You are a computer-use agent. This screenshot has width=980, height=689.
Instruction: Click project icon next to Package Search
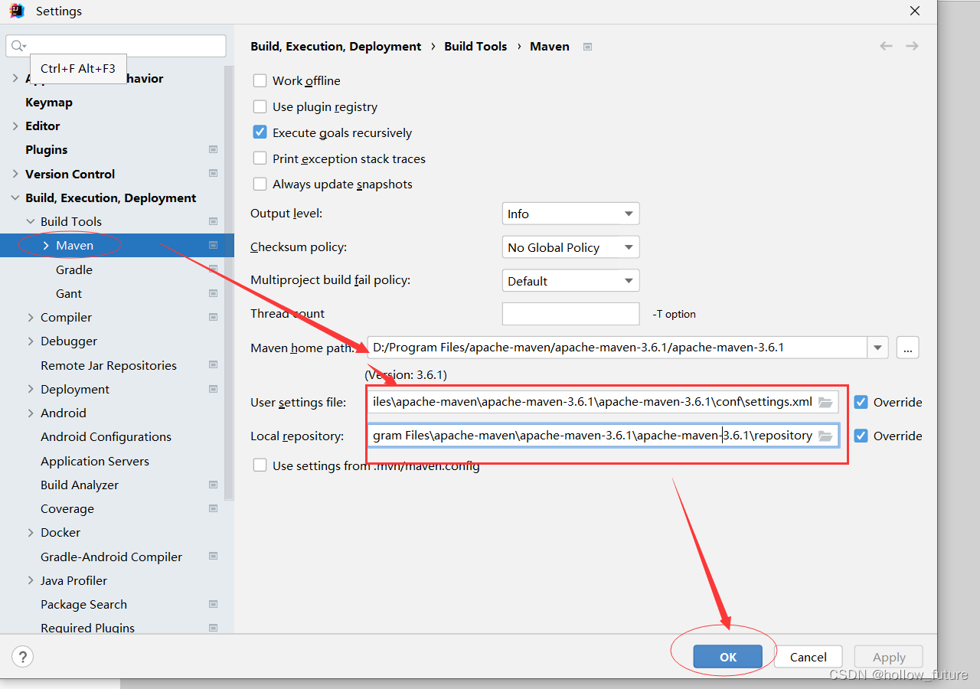(213, 604)
